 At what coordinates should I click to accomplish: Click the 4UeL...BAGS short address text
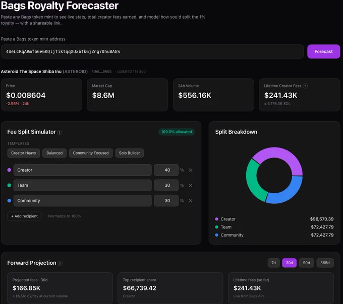click(x=101, y=71)
